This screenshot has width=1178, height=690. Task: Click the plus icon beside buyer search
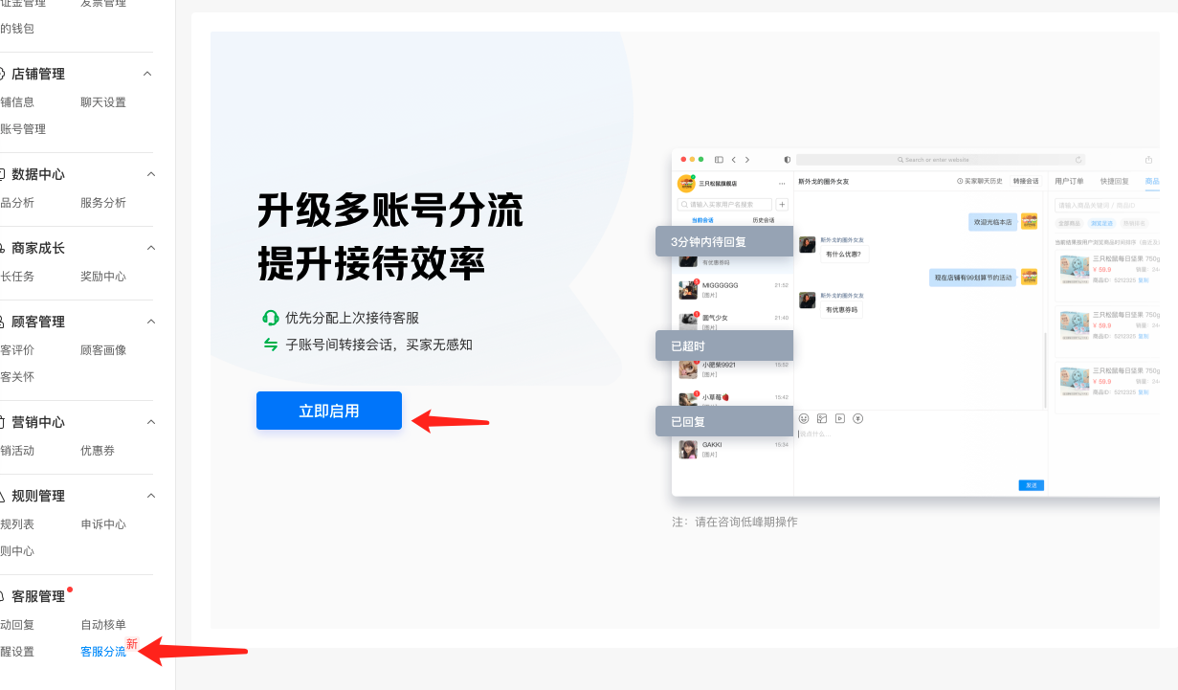click(782, 204)
